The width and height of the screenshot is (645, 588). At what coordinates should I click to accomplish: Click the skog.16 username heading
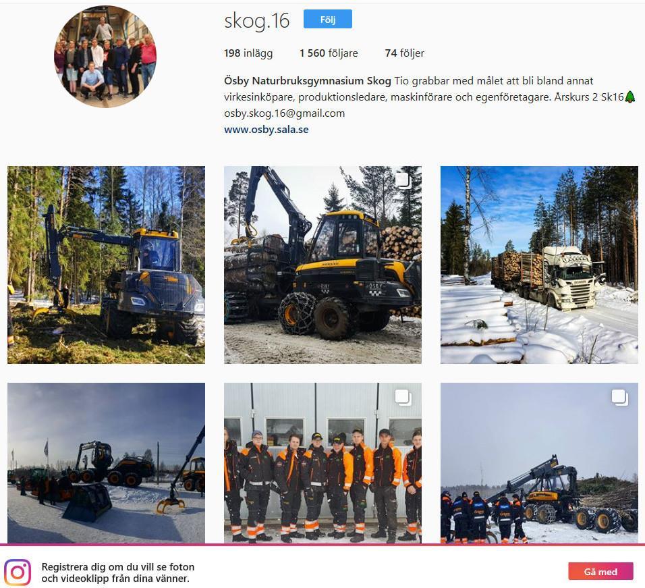coord(256,20)
